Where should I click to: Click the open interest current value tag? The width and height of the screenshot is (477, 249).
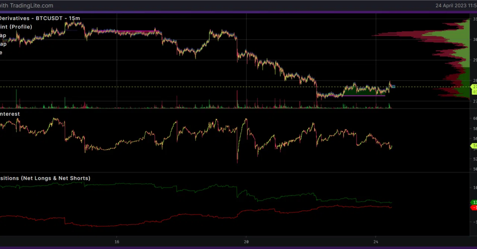pos(474,146)
